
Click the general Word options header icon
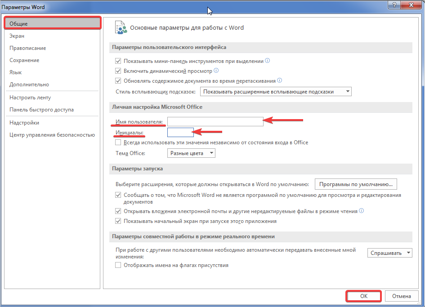pos(121,27)
